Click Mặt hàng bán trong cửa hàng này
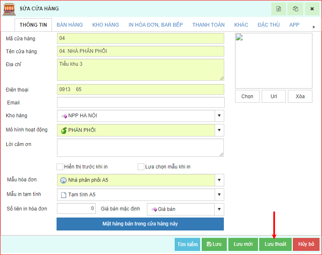Viewport: 322px width, 255px height. [140, 224]
